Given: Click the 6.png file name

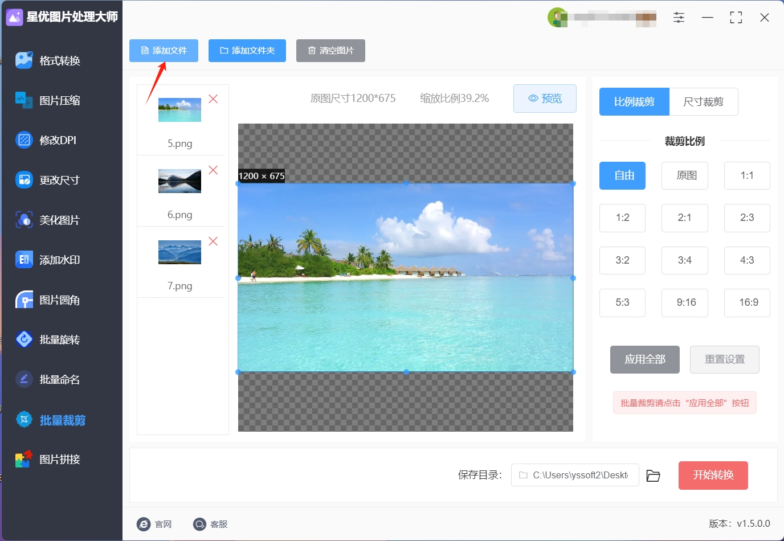Looking at the screenshot, I should [x=179, y=215].
